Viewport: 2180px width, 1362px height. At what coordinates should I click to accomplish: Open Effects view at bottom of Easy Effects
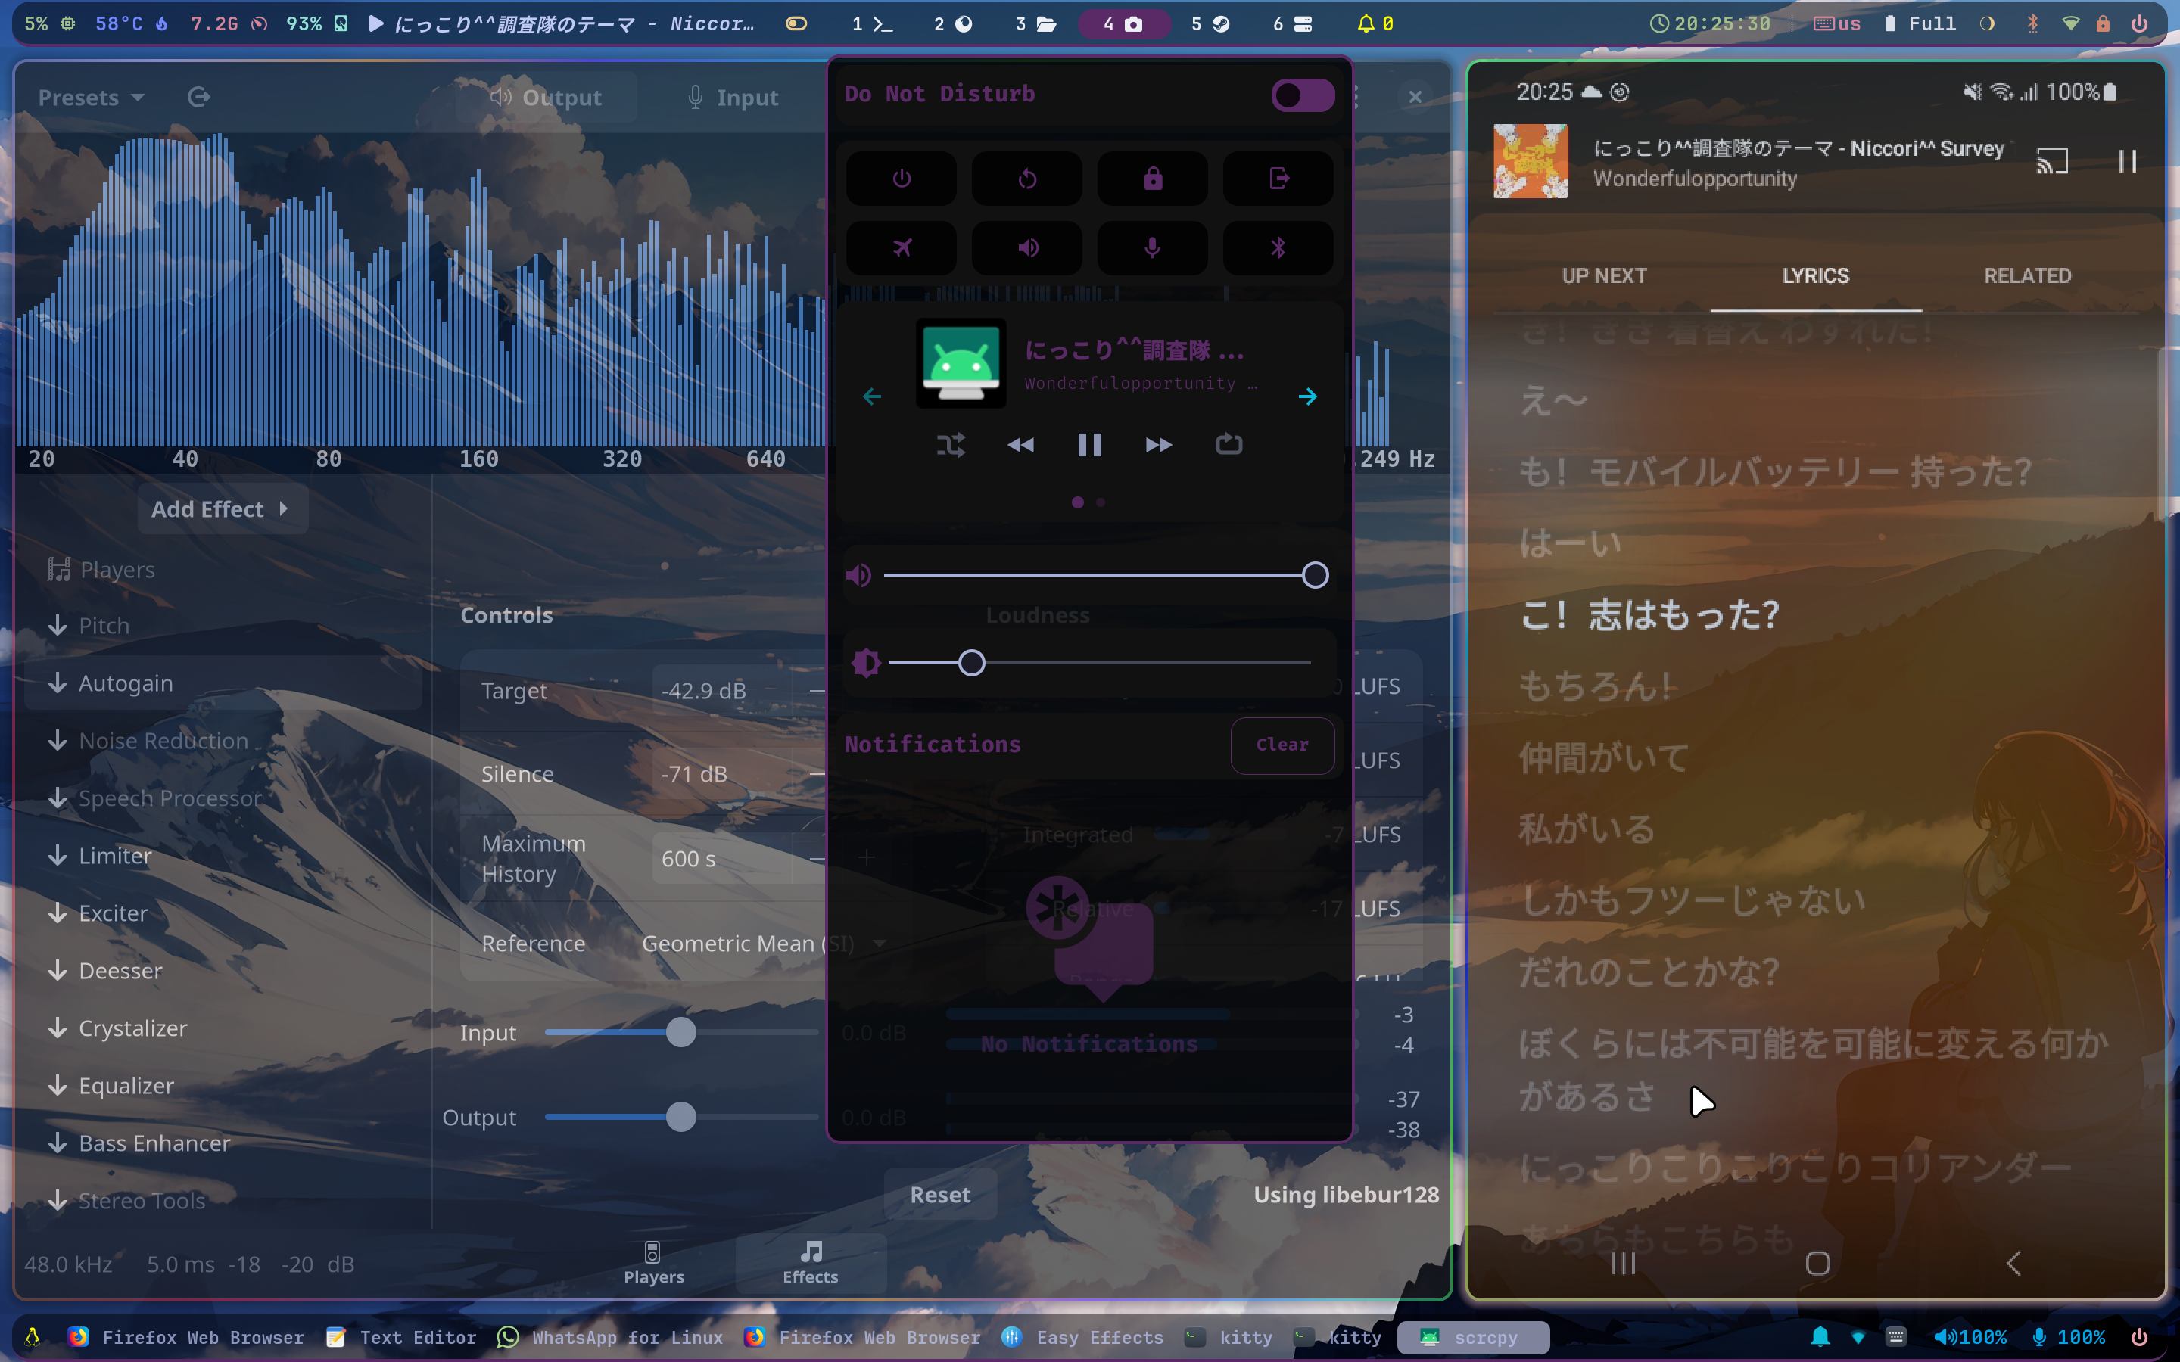tap(810, 1264)
